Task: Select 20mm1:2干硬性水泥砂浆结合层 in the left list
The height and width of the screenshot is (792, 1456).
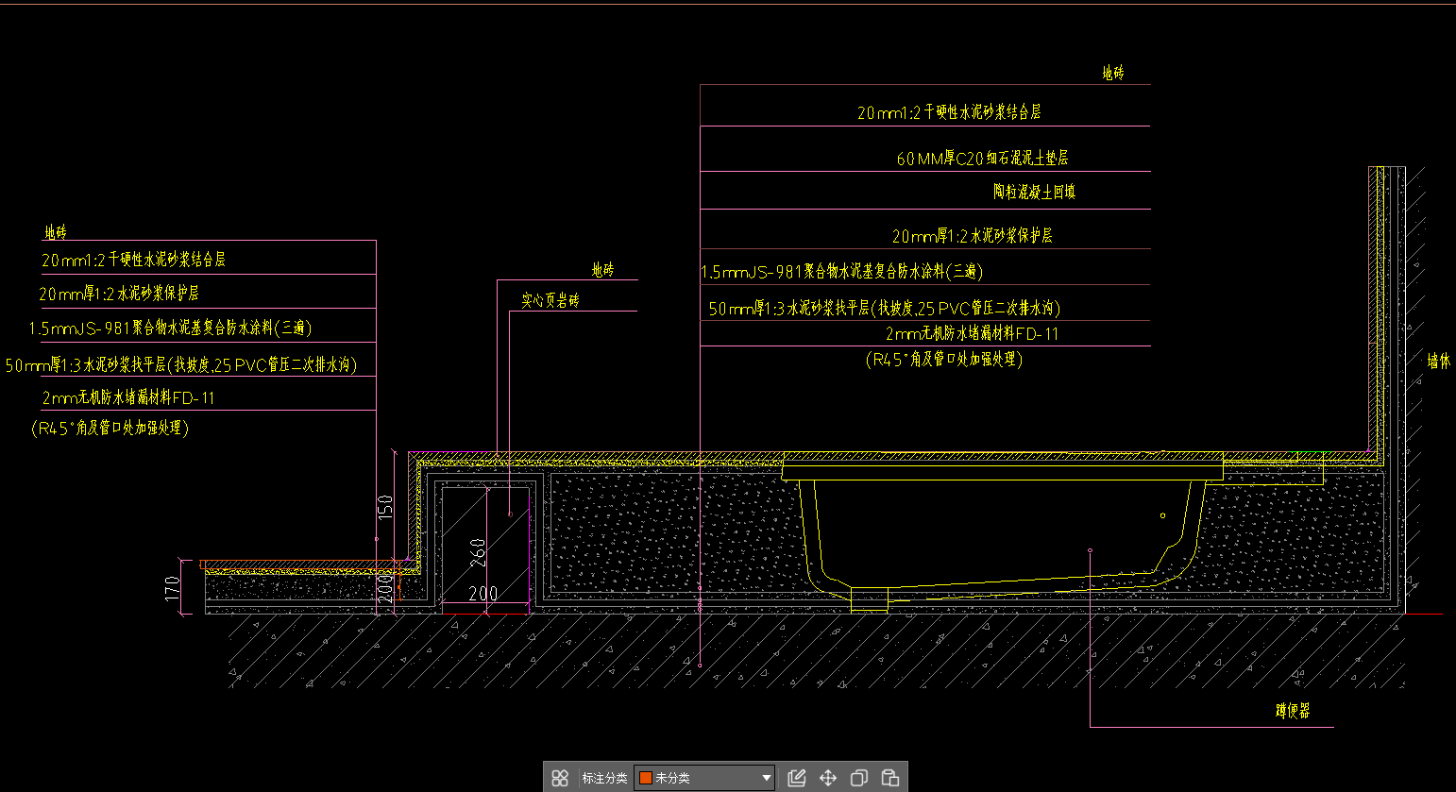Action: (x=133, y=259)
